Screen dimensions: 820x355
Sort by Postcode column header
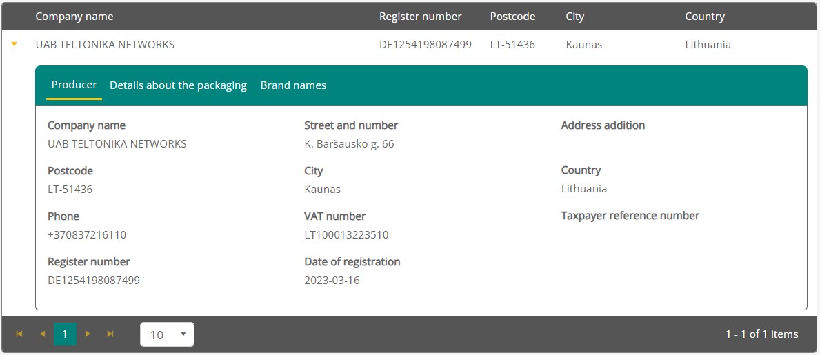coord(512,17)
